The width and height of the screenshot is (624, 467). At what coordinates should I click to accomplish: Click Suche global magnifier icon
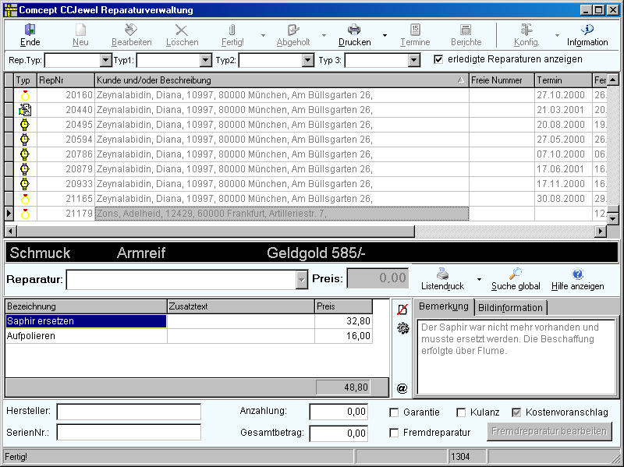click(x=516, y=274)
